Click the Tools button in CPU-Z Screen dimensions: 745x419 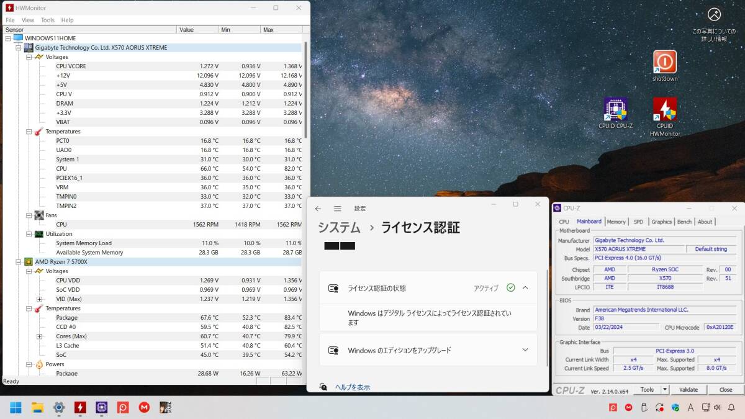point(647,390)
